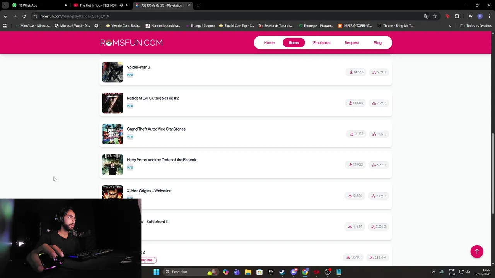This screenshot has height=278, width=495.
Task: Reload the current page
Action: (24, 16)
